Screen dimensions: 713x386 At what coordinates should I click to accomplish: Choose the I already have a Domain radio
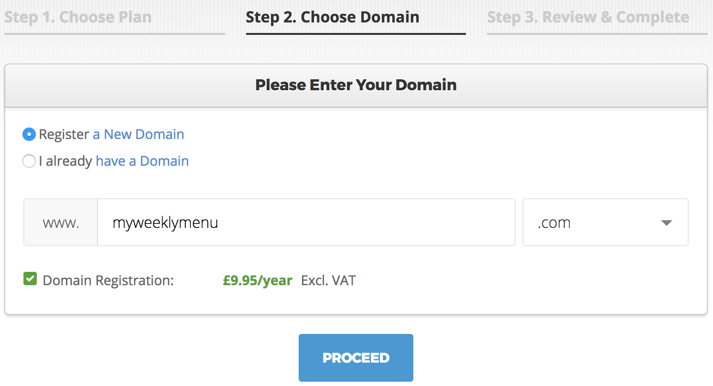coord(29,161)
